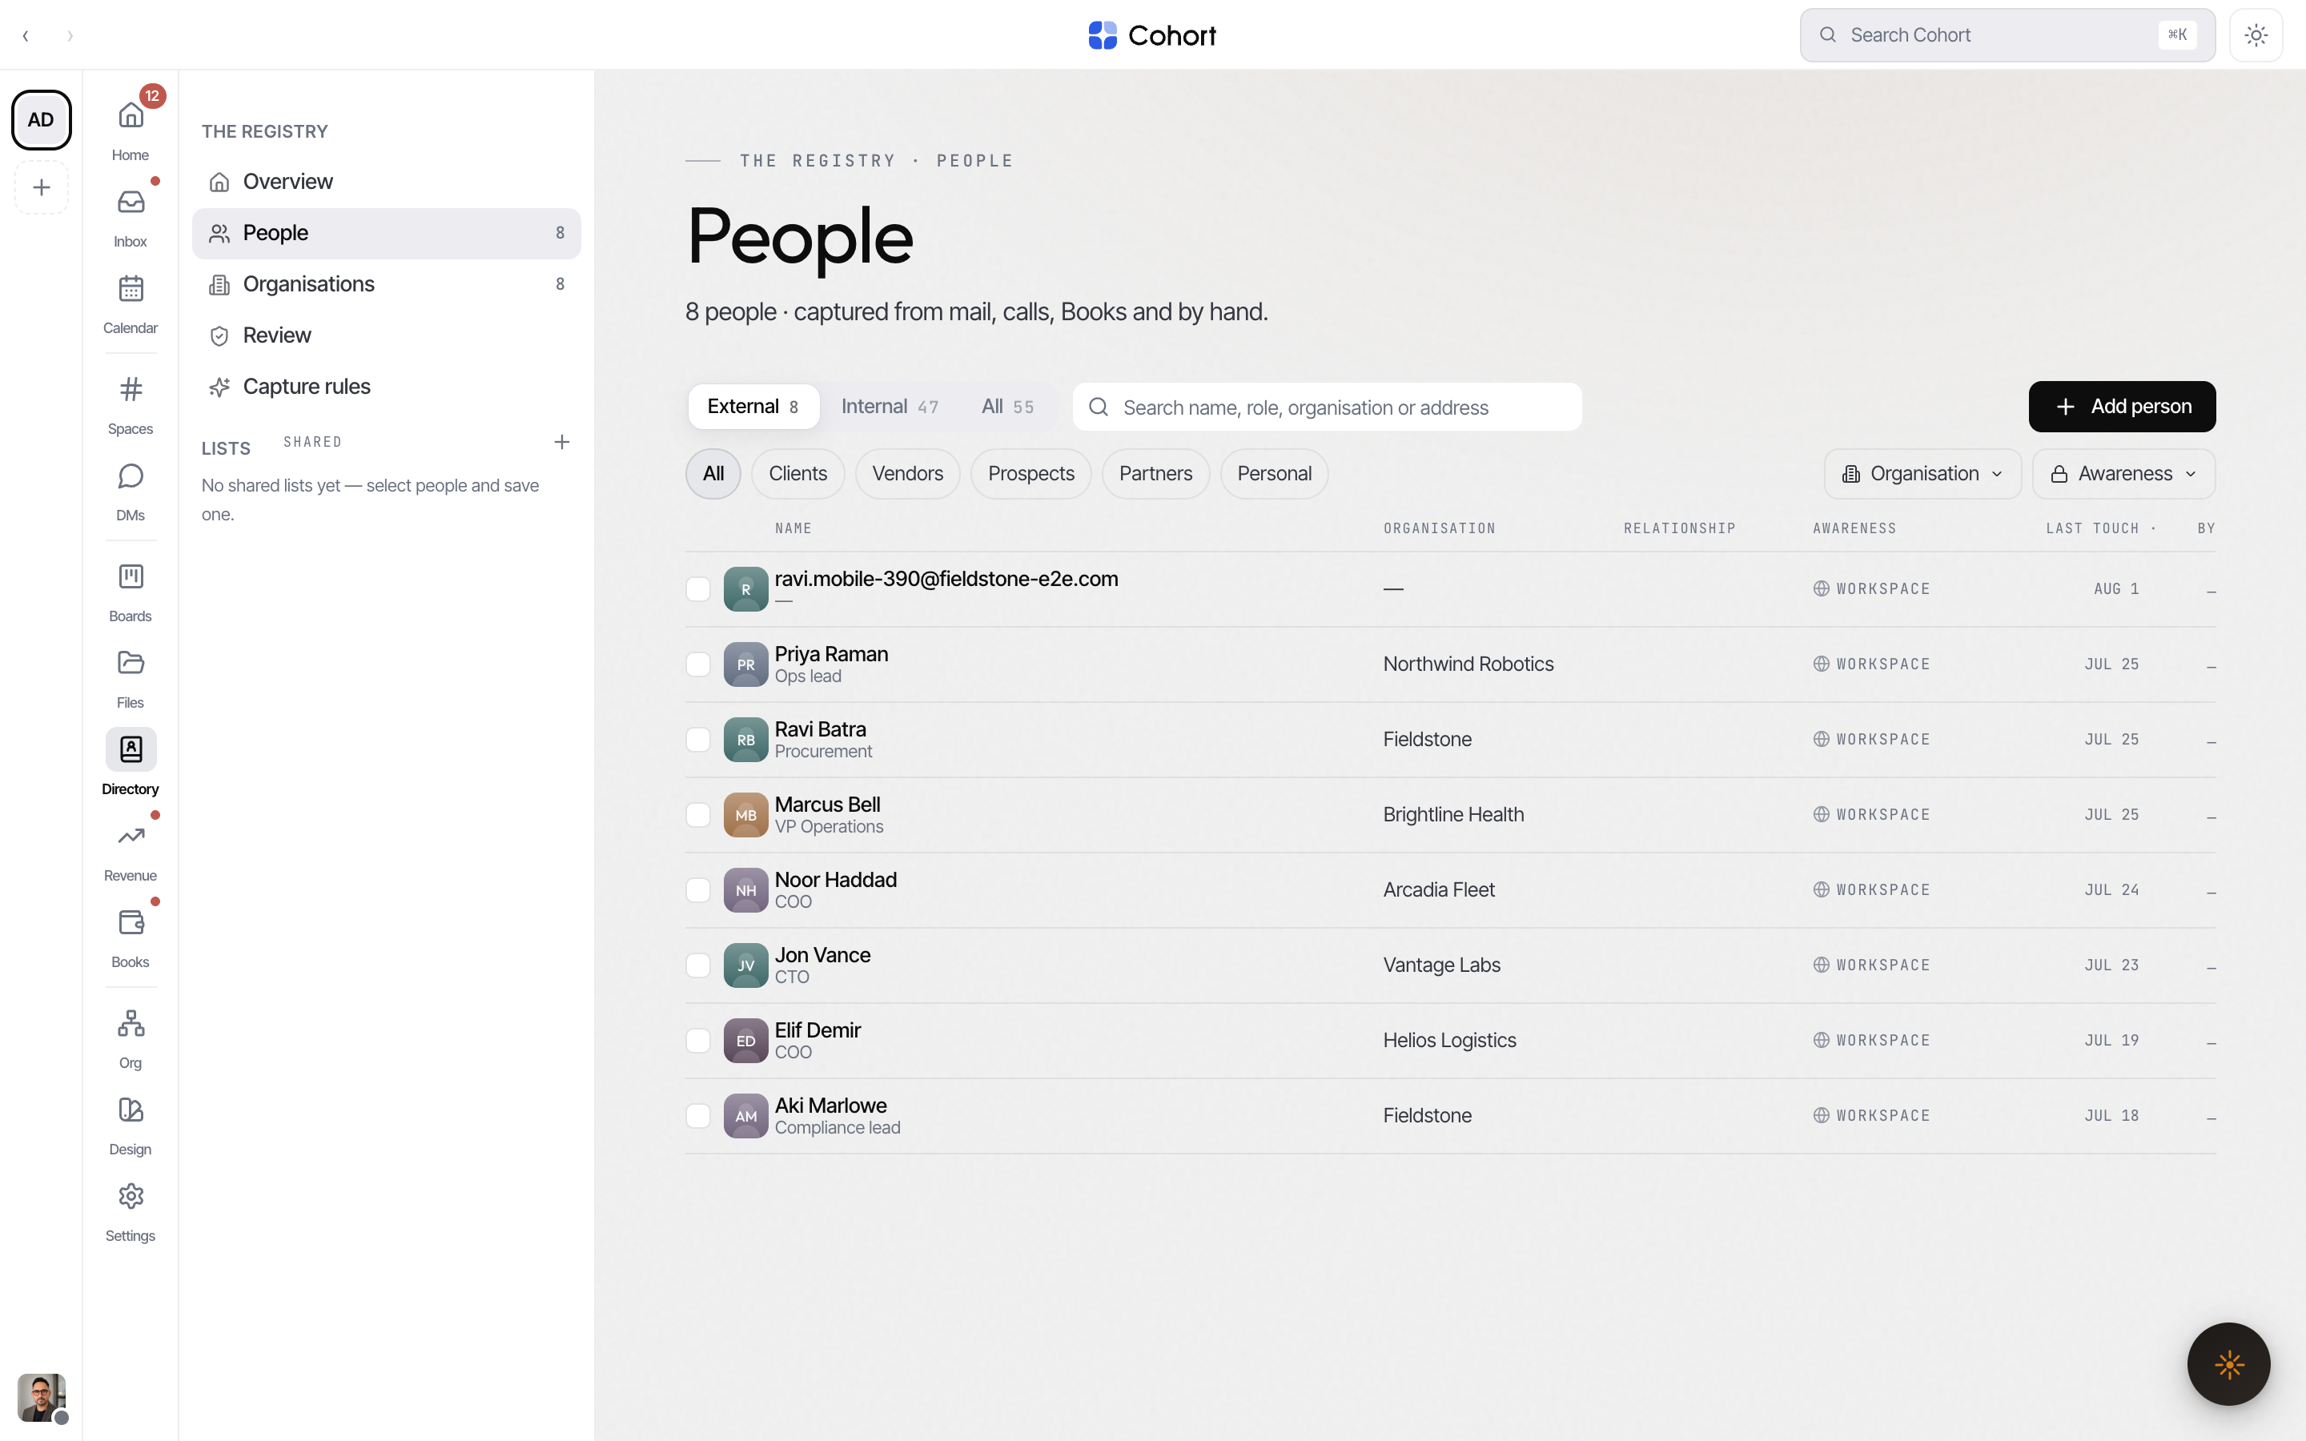
Task: Select the ravi.mobile-390 row checkbox
Action: (698, 589)
